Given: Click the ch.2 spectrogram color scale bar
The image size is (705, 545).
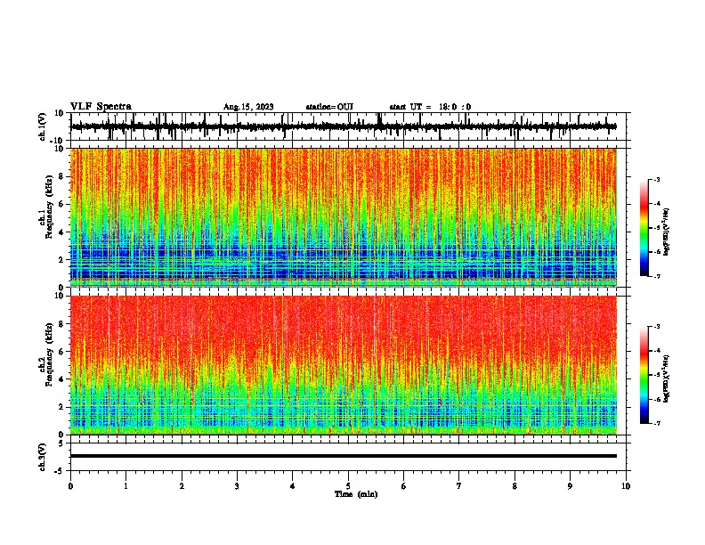Looking at the screenshot, I should click(x=644, y=375).
